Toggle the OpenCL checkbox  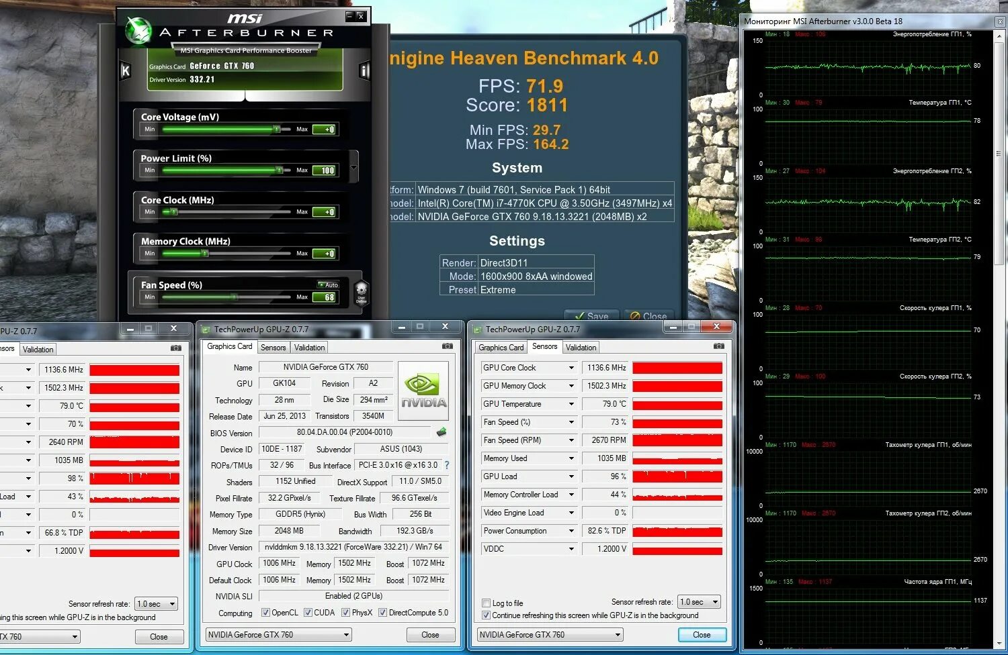(265, 613)
